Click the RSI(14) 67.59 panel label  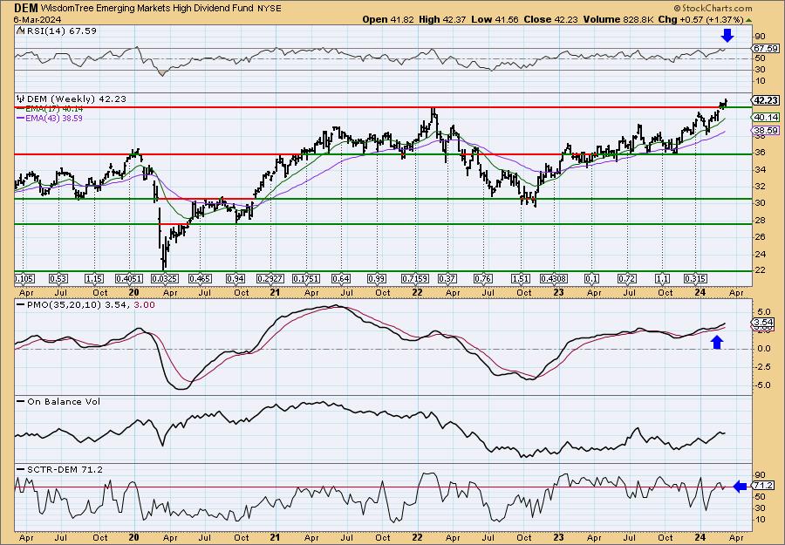[60, 31]
